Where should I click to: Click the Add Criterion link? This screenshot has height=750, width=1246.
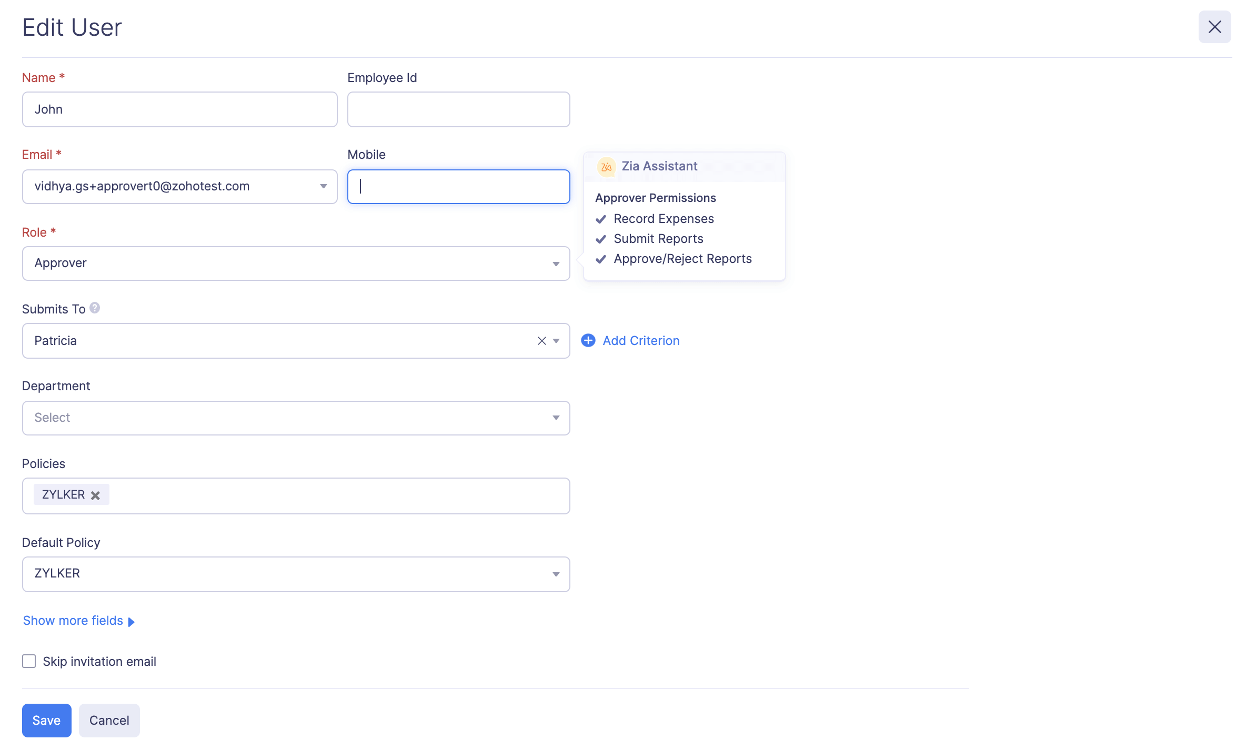tap(641, 341)
